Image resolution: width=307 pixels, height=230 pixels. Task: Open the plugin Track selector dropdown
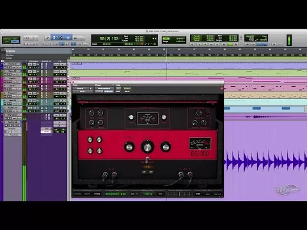coord(81,88)
